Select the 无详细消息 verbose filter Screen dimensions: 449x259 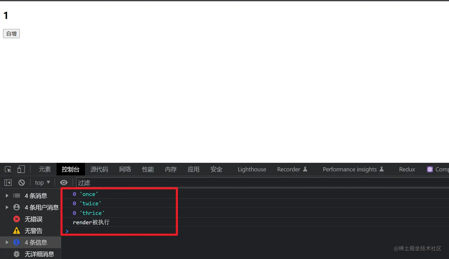(x=30, y=254)
